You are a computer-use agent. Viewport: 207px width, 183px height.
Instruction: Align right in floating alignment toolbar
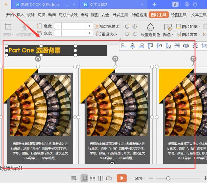[142, 46]
